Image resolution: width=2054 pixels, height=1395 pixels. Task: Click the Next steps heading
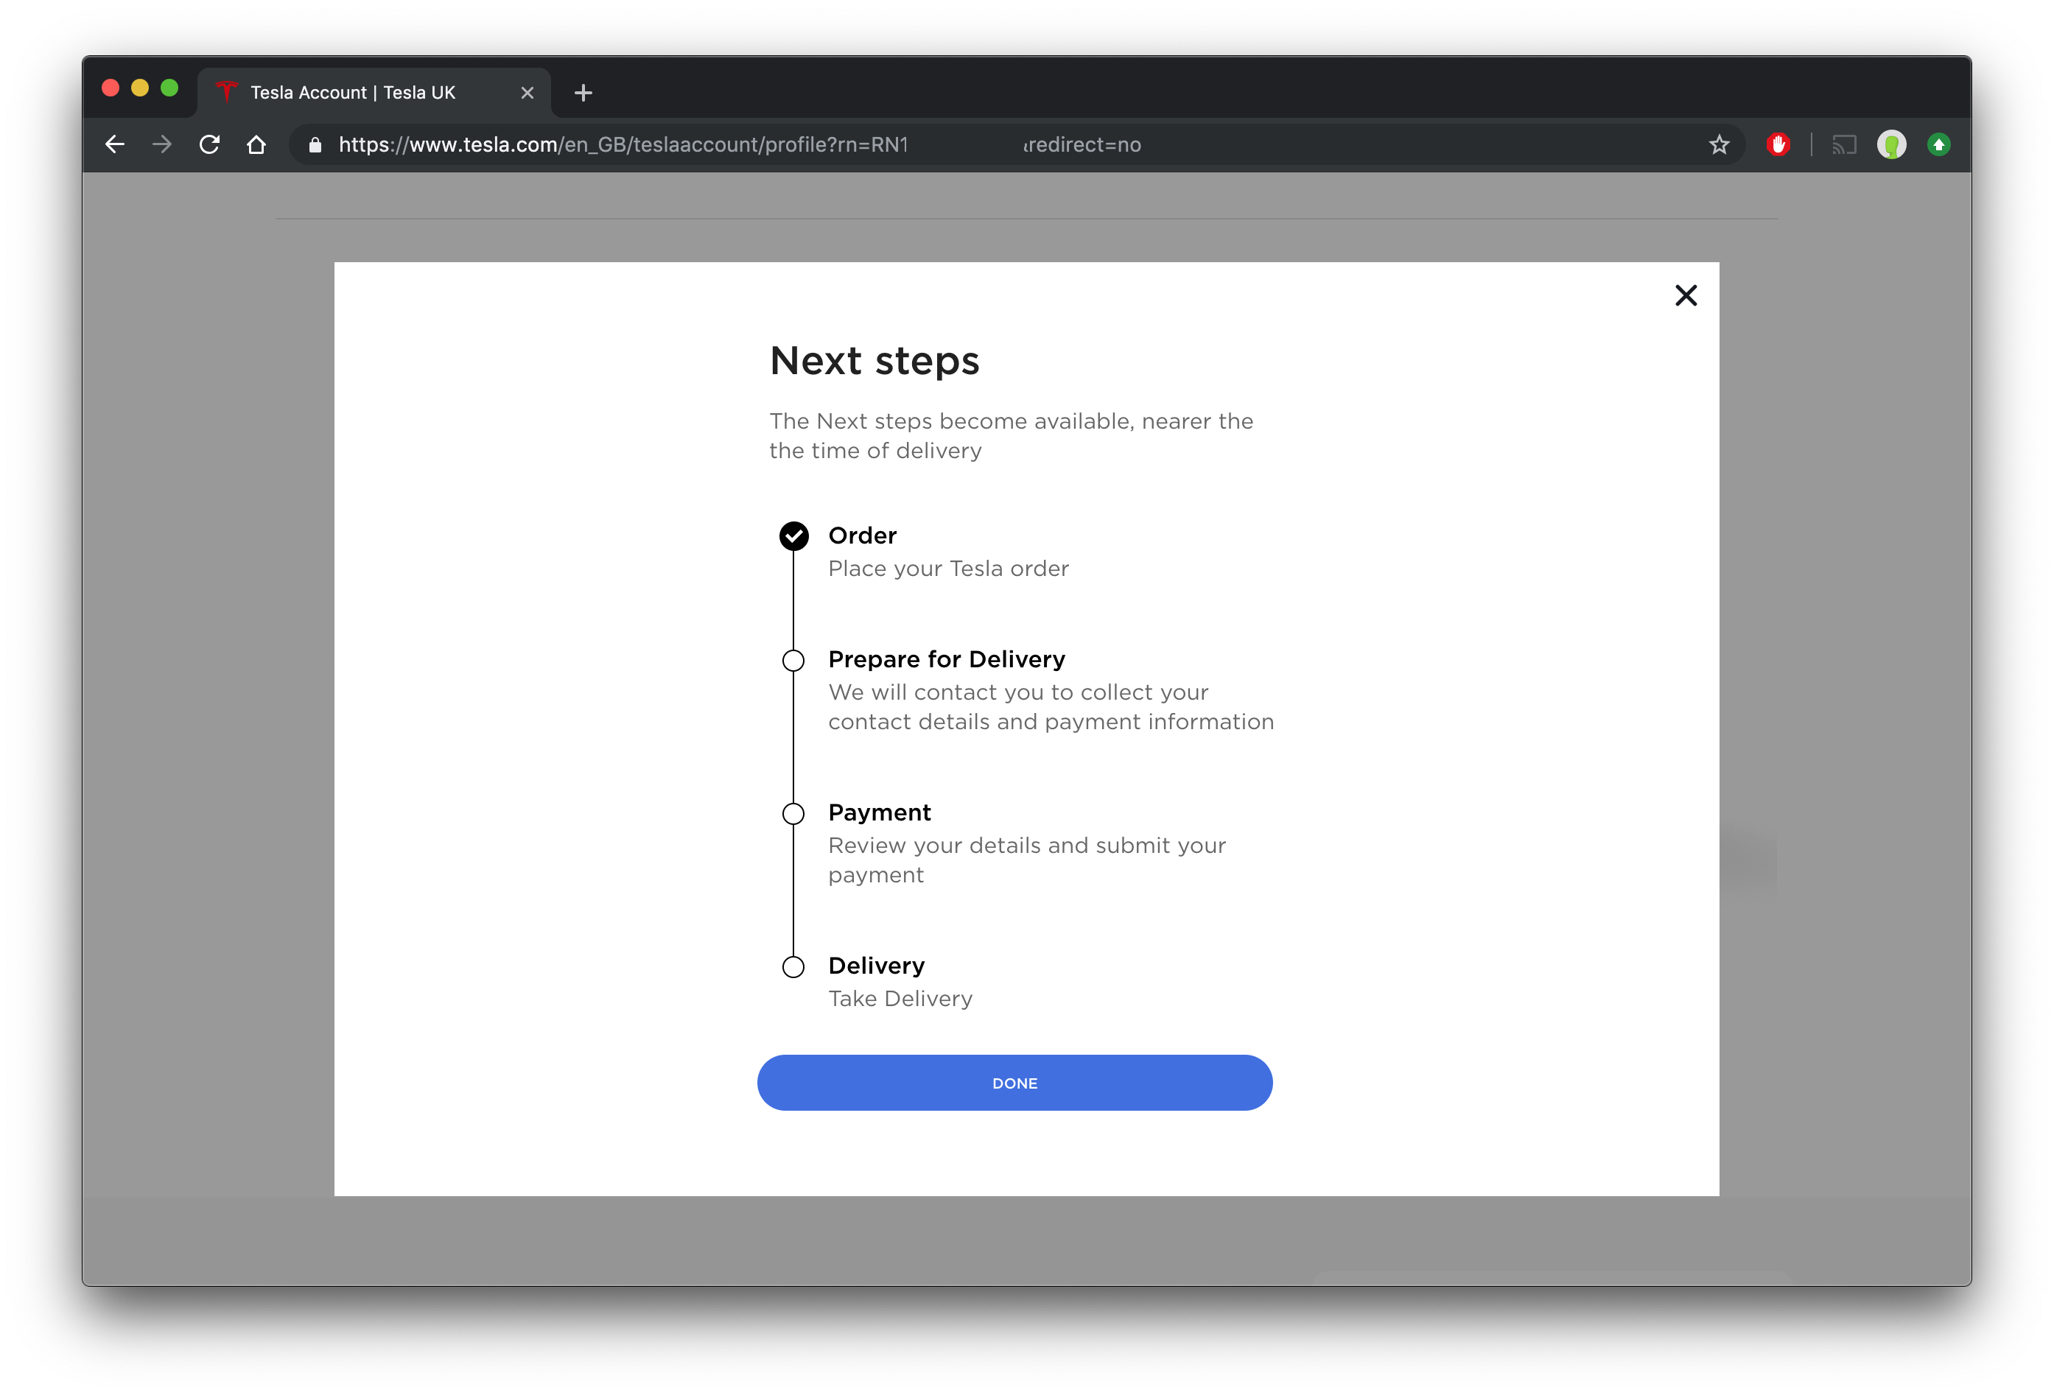[x=874, y=360]
